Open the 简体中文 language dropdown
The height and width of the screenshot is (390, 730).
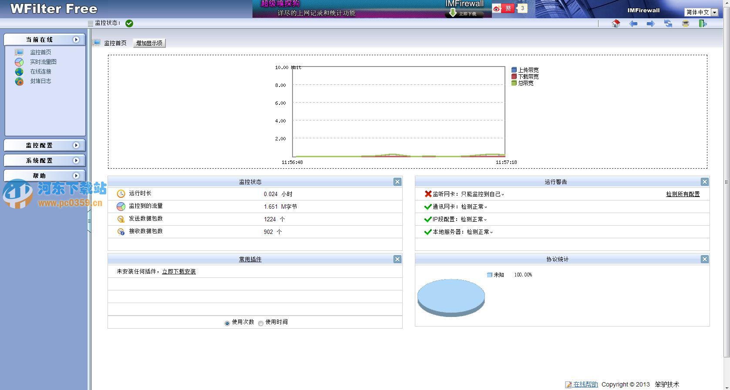701,12
